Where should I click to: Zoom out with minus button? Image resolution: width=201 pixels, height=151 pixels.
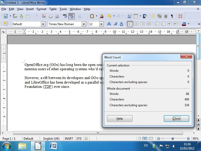(159, 139)
